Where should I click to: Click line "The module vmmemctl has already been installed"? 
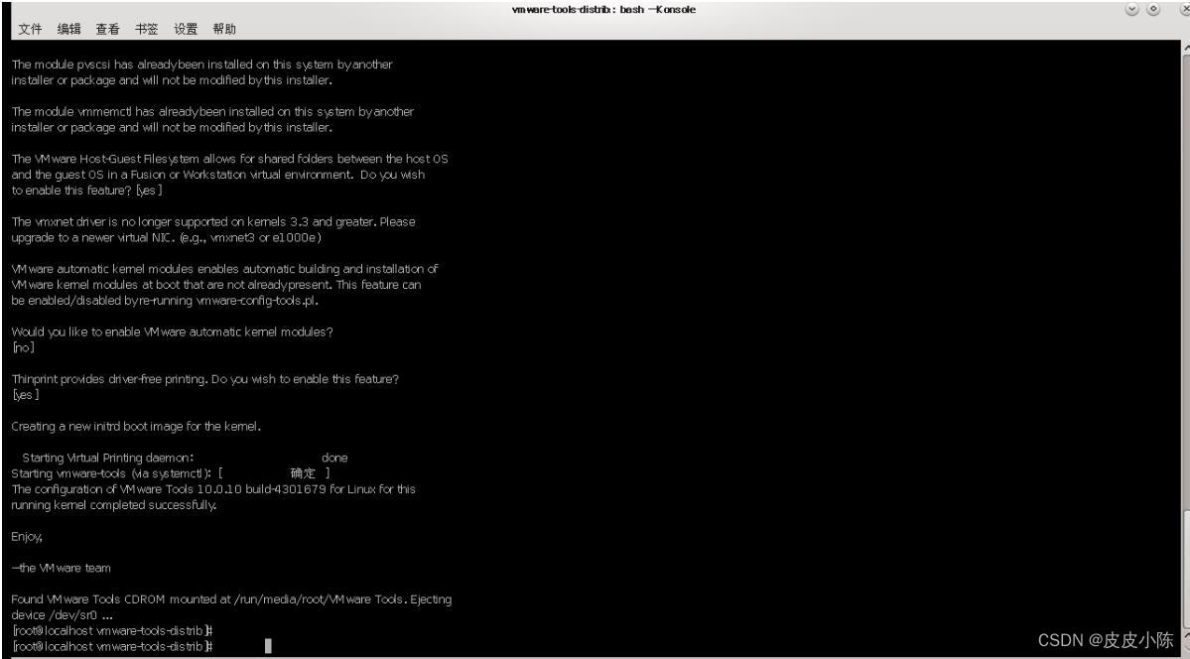(x=212, y=111)
